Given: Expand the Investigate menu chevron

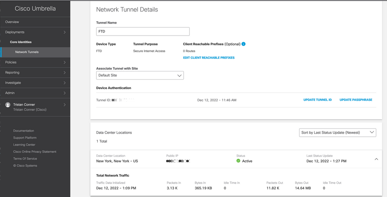Looking at the screenshot, I should pos(64,83).
